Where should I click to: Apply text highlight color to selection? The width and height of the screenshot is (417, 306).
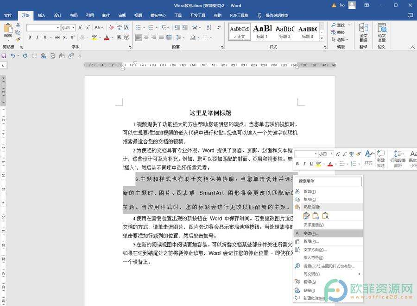tap(94, 37)
